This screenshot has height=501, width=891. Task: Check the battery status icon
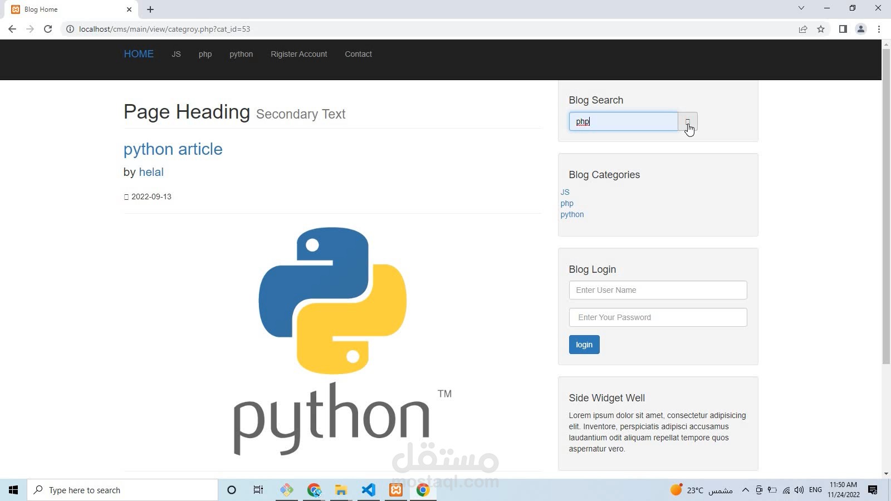click(x=772, y=490)
